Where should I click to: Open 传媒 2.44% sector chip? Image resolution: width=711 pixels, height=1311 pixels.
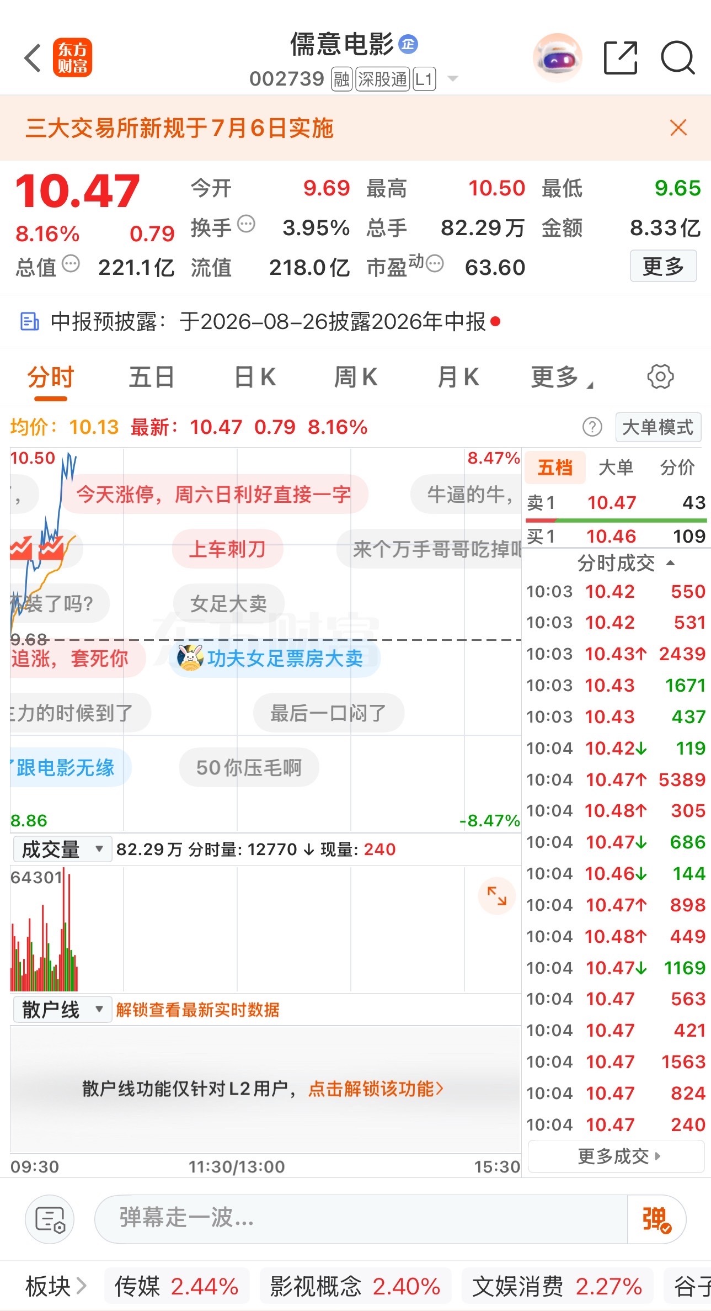[177, 1286]
